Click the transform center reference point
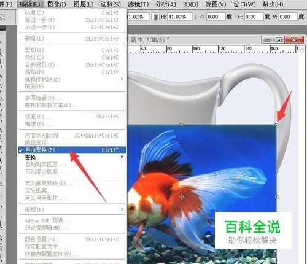Image resolution: width=307 pixels, height=264 pixels. [181, 197]
